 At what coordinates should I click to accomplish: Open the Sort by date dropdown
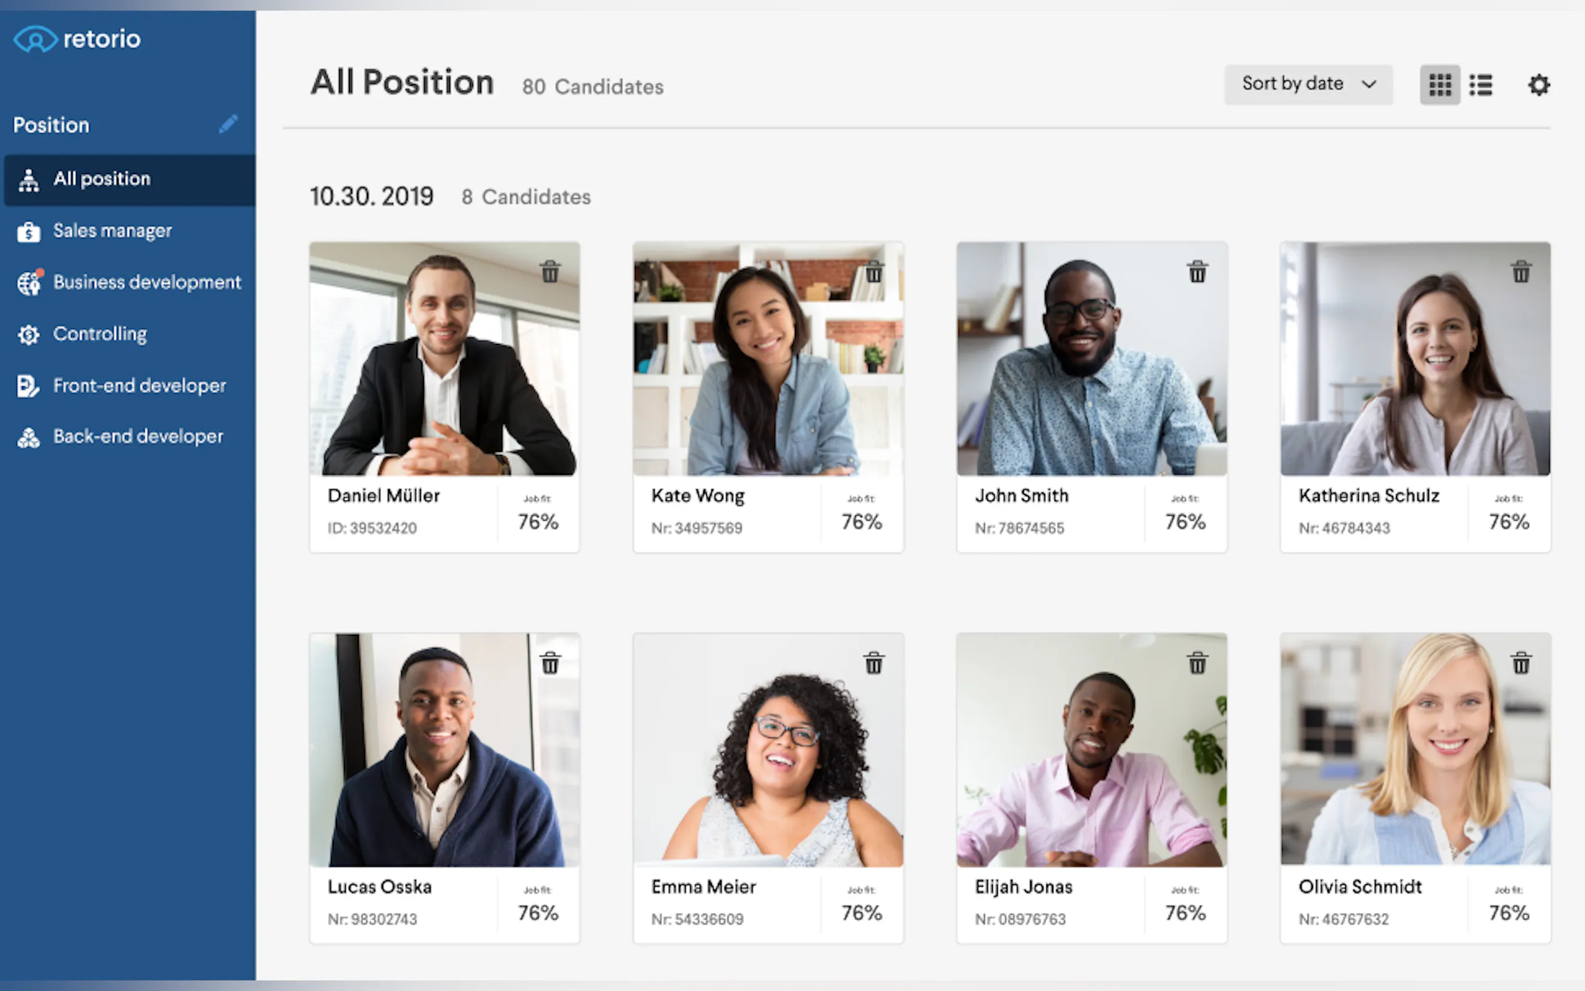(1308, 84)
